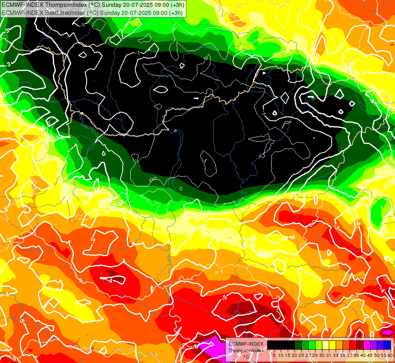Click the legend tick value '55'

pyautogui.click(x=384, y=355)
